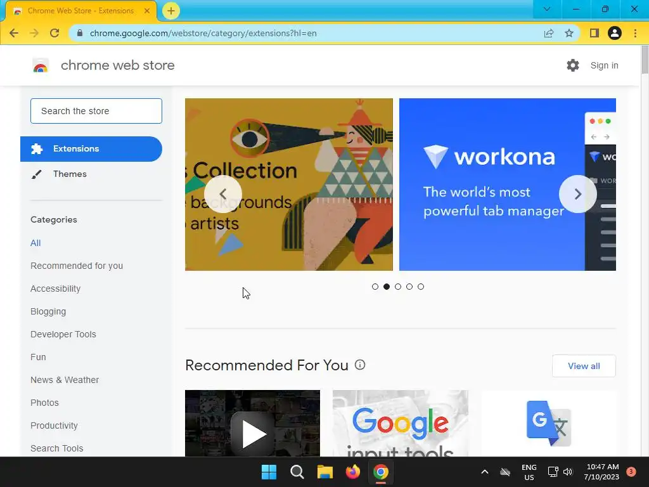Open the Recommended for you category
The width and height of the screenshot is (649, 487).
click(x=77, y=266)
